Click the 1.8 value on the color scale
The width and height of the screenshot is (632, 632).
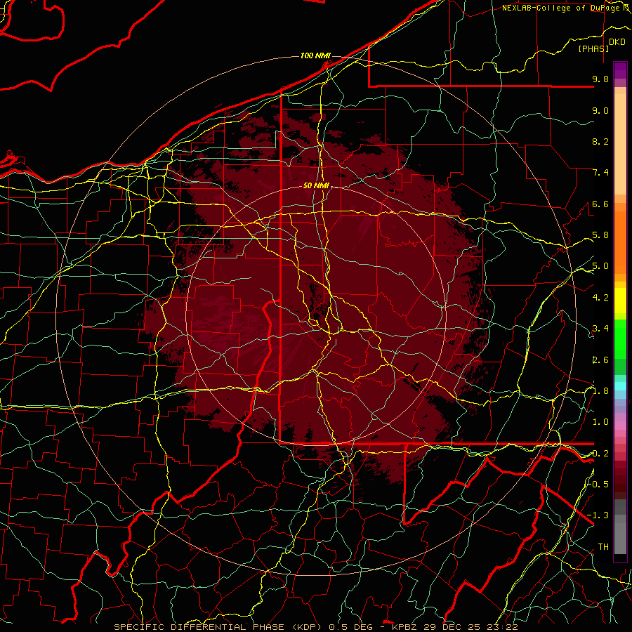pos(600,391)
